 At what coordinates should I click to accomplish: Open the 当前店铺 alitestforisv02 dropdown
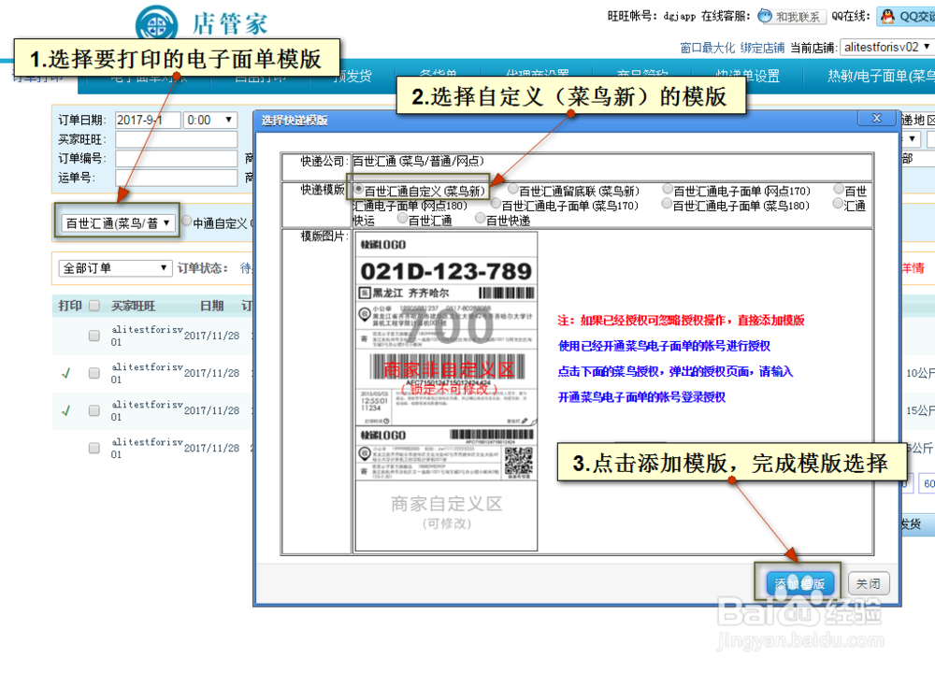point(887,47)
